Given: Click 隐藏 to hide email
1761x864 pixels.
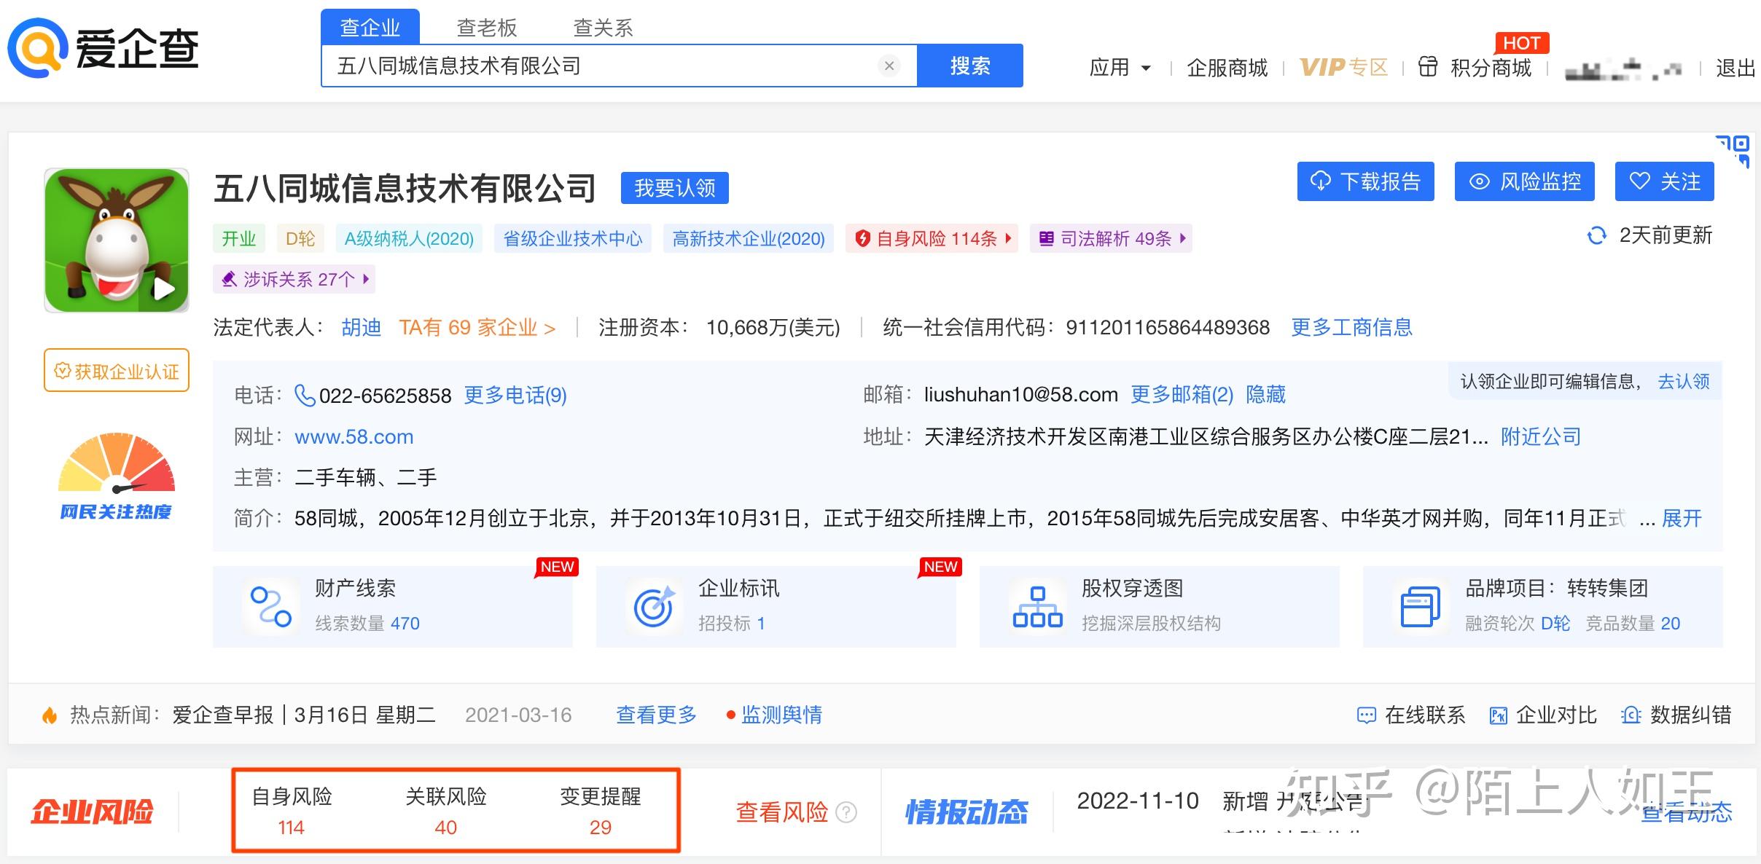Looking at the screenshot, I should (1266, 395).
